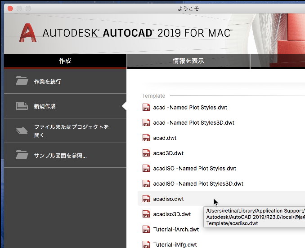Choose template acadISO -Named Plot Styles.dwt
Viewport: 305px width, 248px height.
[194, 169]
